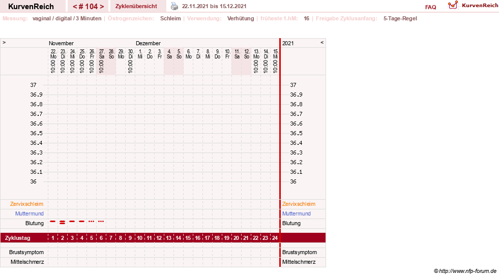The image size is (499, 277).
Task: Click the heavy bleeding mark on cycle day 2
Action: (x=63, y=222)
